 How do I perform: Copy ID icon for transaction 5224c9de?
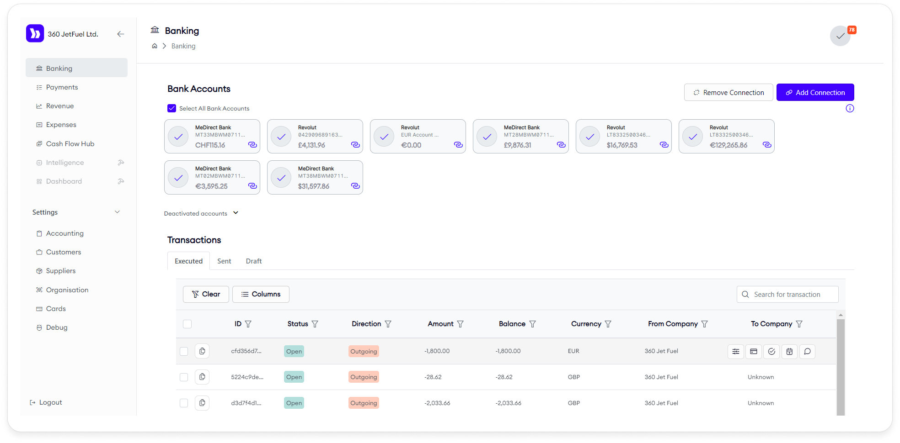click(202, 377)
